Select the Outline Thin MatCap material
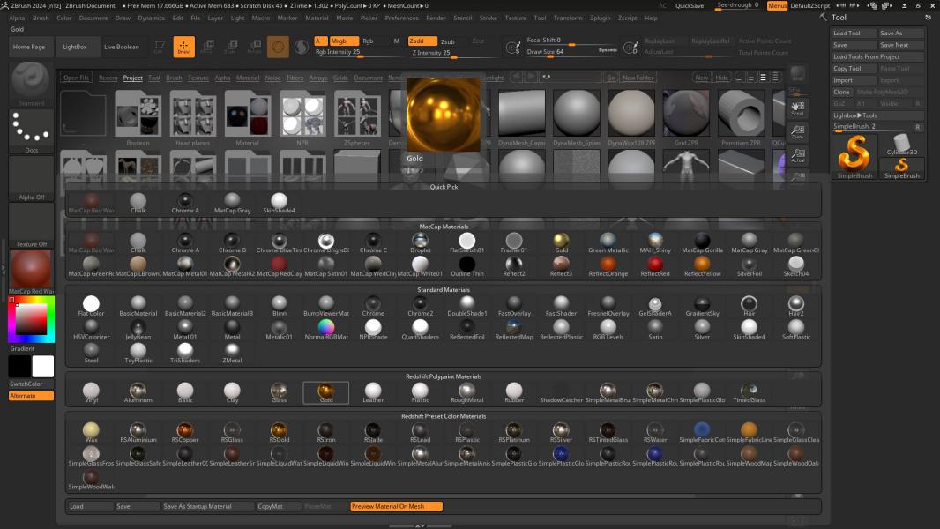This screenshot has width=940, height=529. click(467, 266)
